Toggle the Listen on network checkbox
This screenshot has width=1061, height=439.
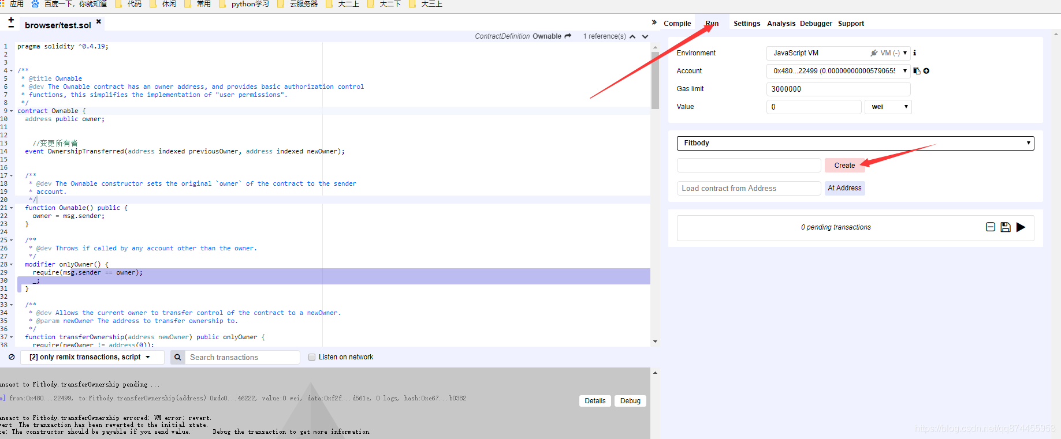coord(312,357)
